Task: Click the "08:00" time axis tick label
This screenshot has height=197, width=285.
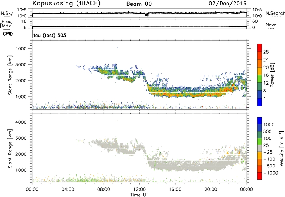Action: point(104,190)
